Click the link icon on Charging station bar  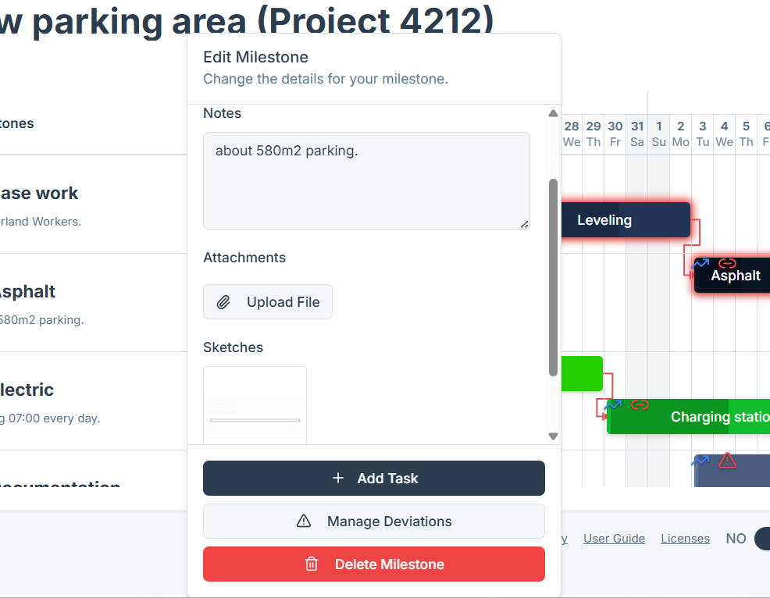[x=640, y=406]
